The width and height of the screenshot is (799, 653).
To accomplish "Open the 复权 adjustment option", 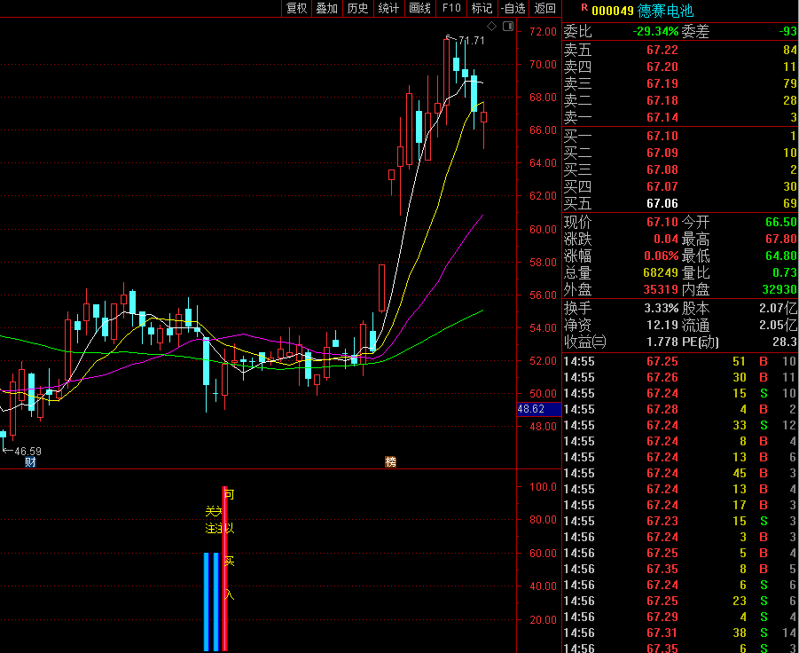I will pos(296,8).
